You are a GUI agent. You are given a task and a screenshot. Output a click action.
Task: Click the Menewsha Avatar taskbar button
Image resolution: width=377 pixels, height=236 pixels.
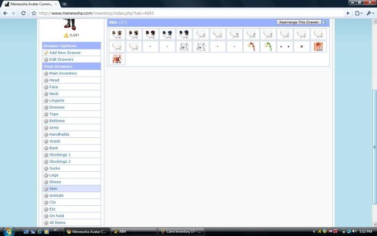click(x=87, y=232)
